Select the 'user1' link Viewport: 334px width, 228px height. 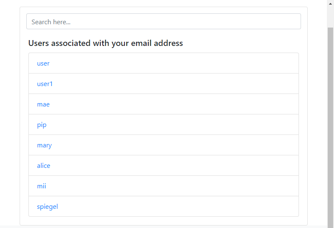tap(45, 84)
